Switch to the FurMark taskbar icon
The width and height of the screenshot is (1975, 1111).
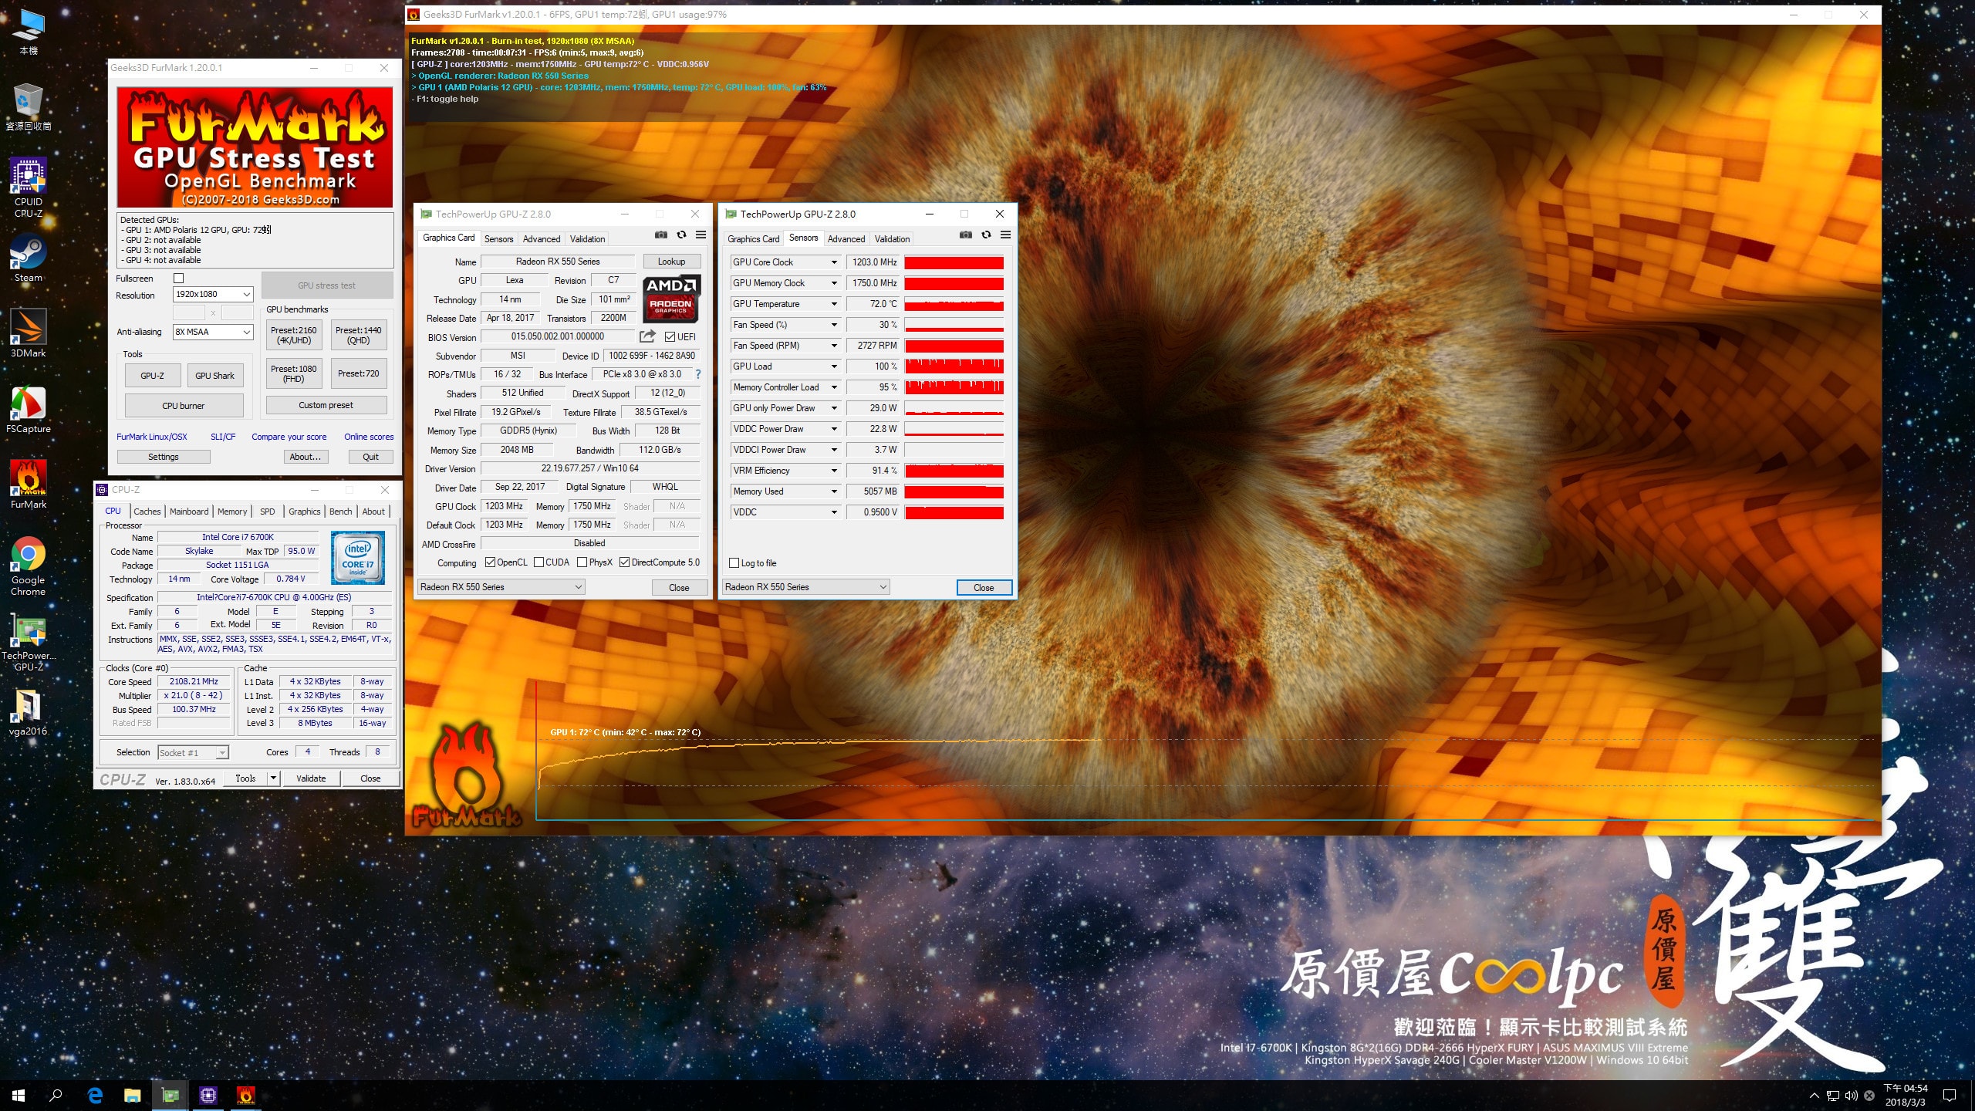pyautogui.click(x=245, y=1095)
